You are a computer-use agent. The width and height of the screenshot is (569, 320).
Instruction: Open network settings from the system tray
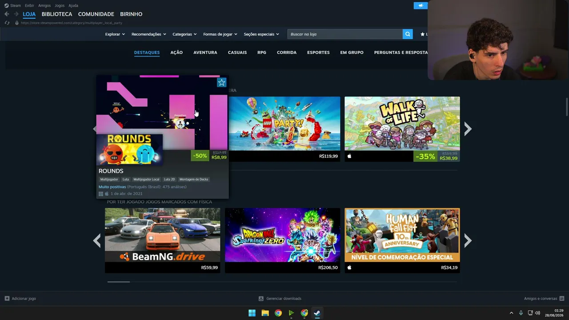(530, 313)
